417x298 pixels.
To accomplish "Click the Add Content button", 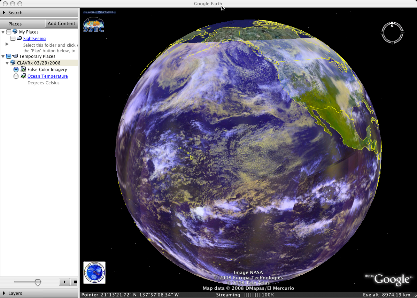I will point(61,23).
